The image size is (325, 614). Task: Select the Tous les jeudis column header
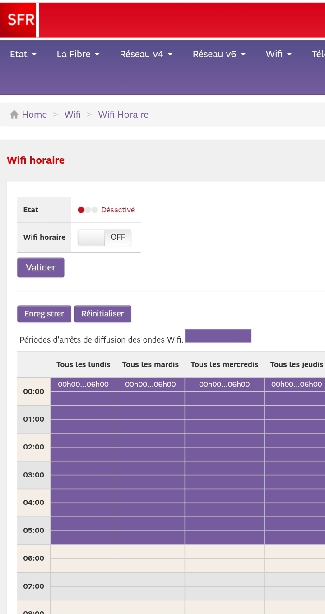296,364
